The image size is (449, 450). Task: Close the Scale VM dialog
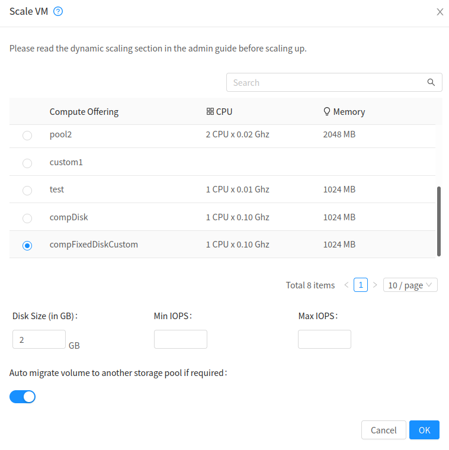440,12
